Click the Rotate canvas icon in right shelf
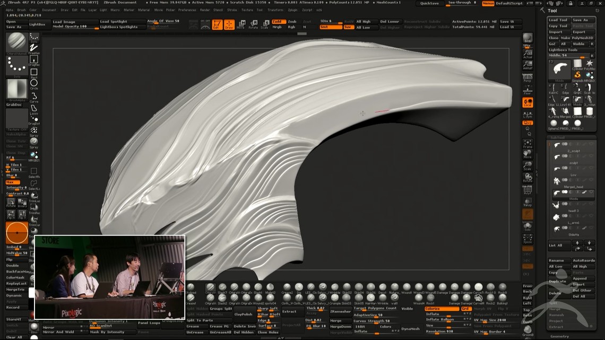605x340 pixels. click(528, 178)
